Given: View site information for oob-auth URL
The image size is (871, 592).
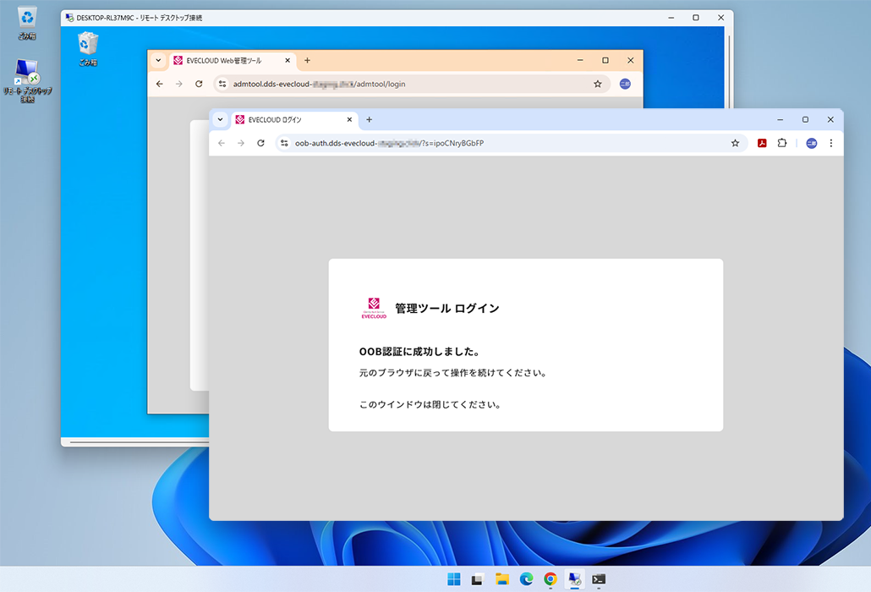Looking at the screenshot, I should [x=284, y=144].
